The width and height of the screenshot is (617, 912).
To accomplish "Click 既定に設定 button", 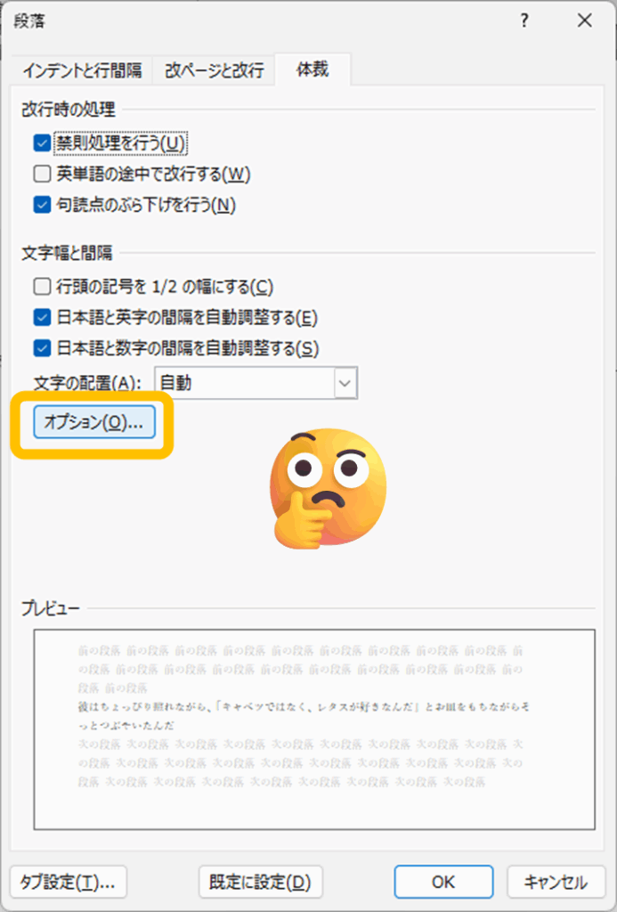I will tap(261, 882).
